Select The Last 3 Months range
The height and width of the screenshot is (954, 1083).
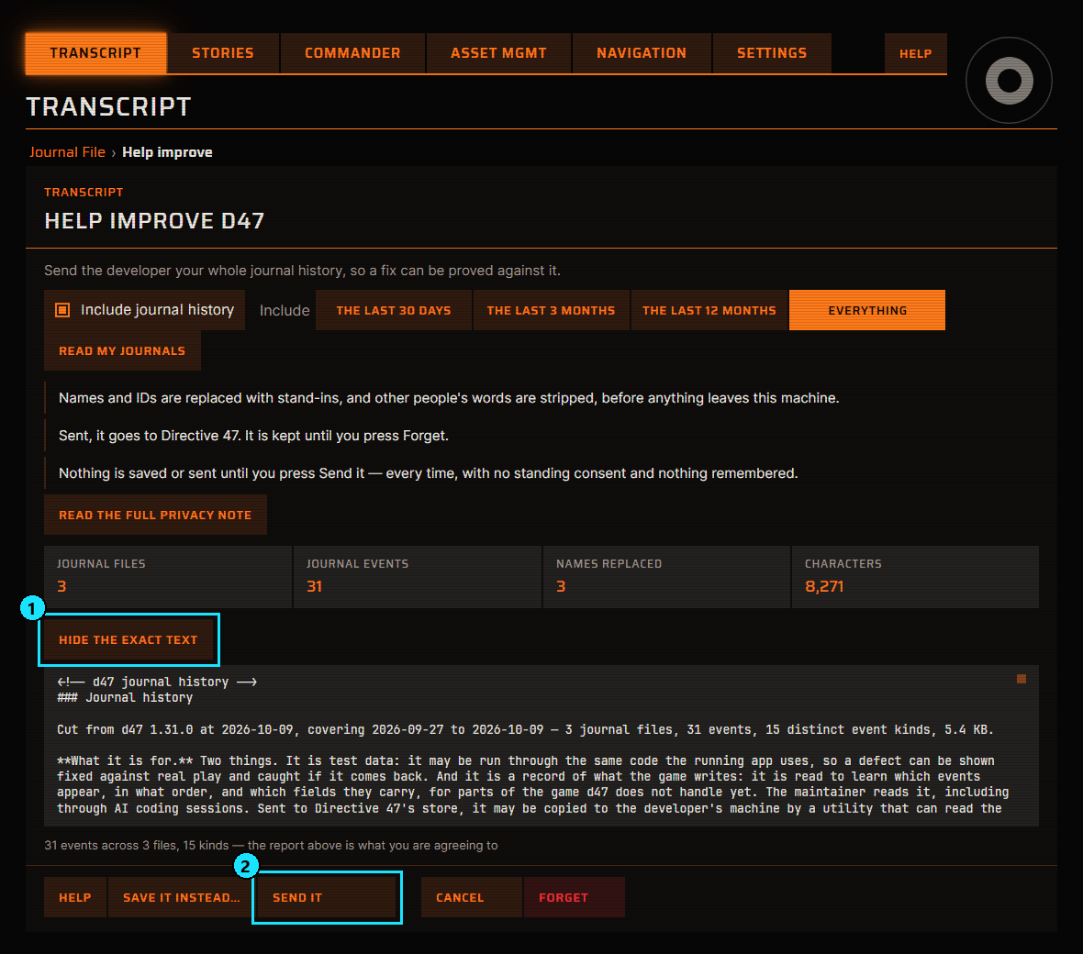(x=551, y=310)
